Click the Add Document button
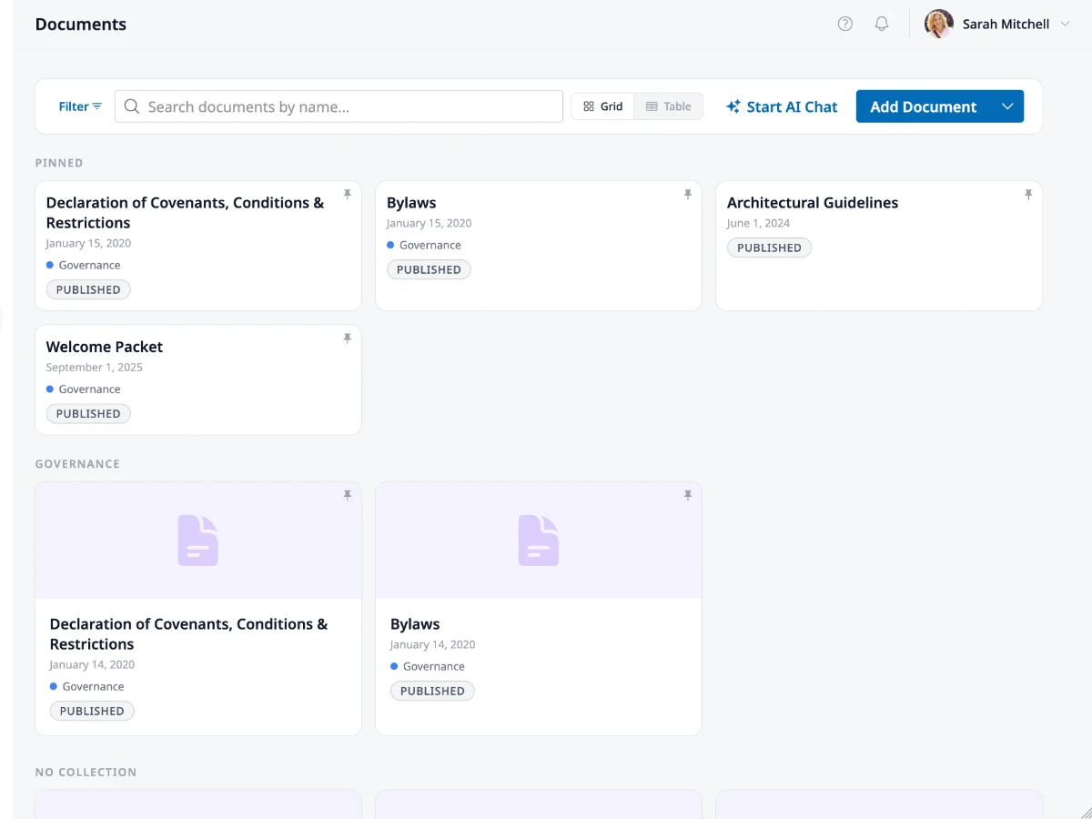 pos(922,106)
